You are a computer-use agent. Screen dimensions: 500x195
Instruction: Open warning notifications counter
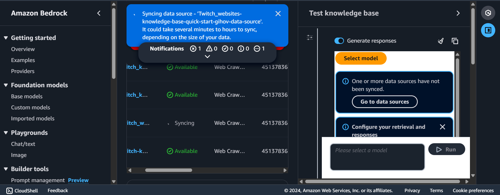pos(212,49)
